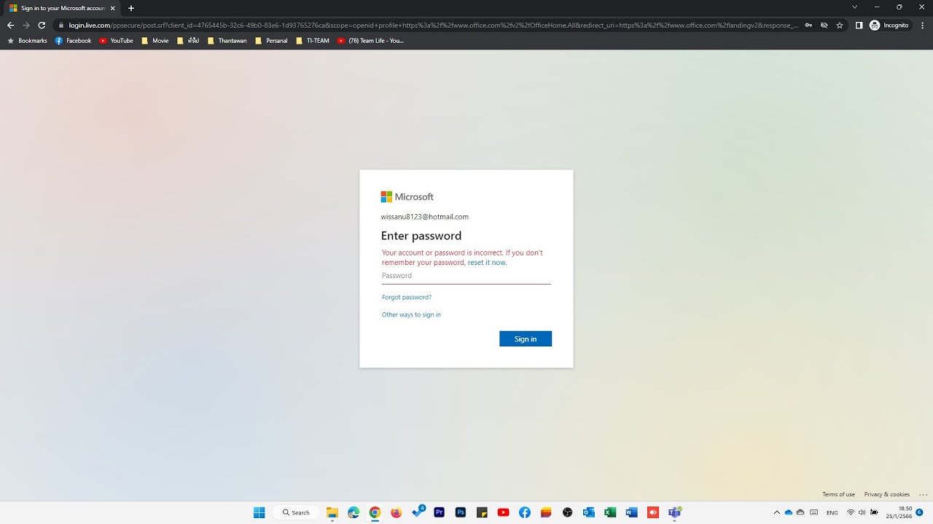Open Facebook app from taskbar

(x=525, y=512)
